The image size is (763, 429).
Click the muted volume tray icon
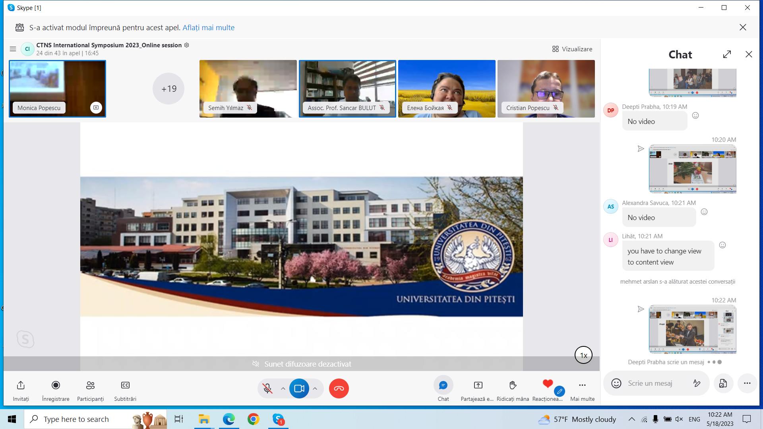pos(679,419)
